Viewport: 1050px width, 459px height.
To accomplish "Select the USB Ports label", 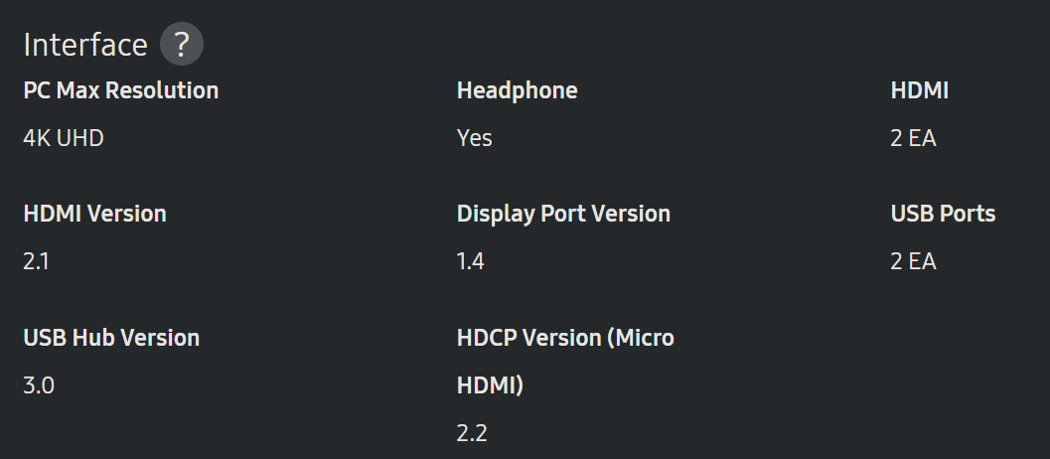I will [x=943, y=214].
